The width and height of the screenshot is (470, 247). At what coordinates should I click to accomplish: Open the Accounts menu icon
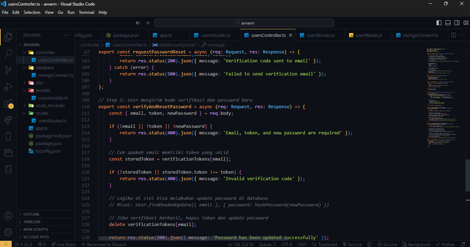coord(8,216)
